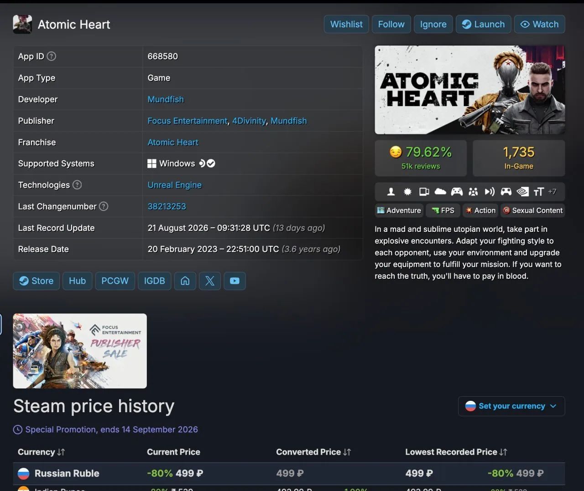Click the Last Changenumber help icon
The width and height of the screenshot is (584, 491).
(104, 206)
